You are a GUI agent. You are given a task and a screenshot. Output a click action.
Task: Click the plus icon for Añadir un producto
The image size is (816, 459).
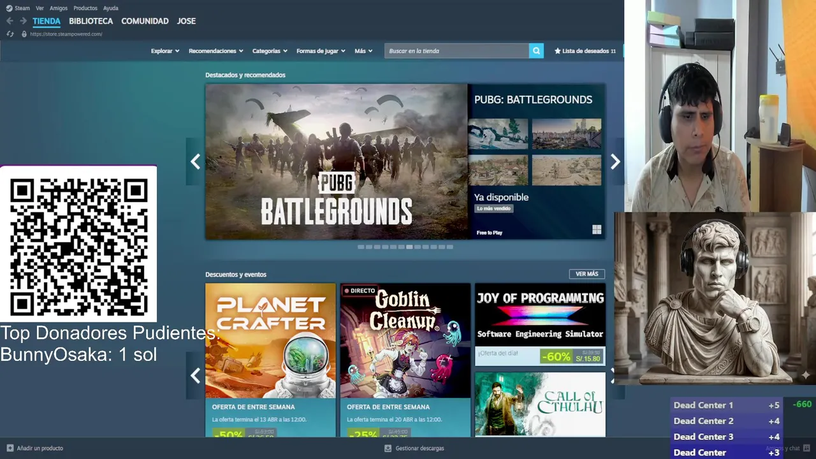10,448
